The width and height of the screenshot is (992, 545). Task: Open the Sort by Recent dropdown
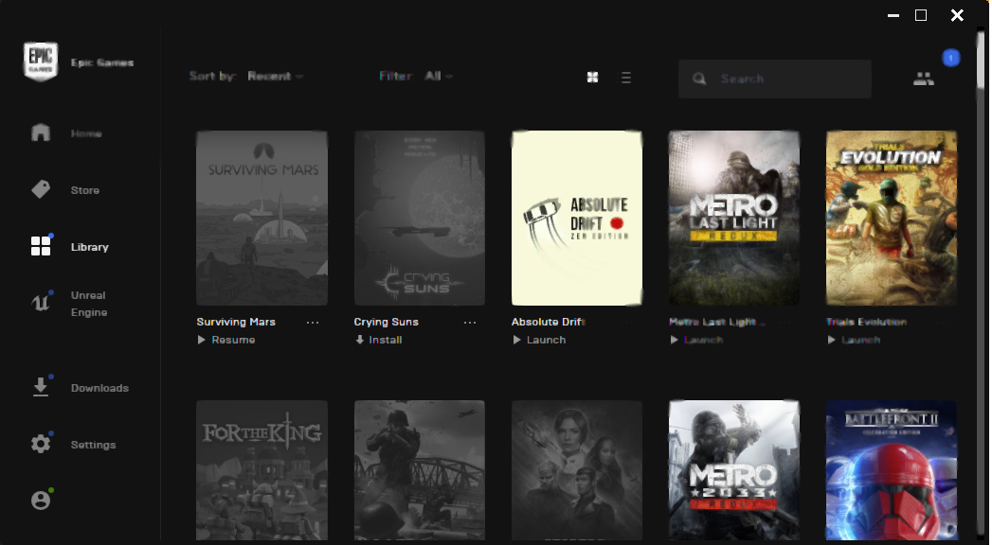tap(275, 77)
